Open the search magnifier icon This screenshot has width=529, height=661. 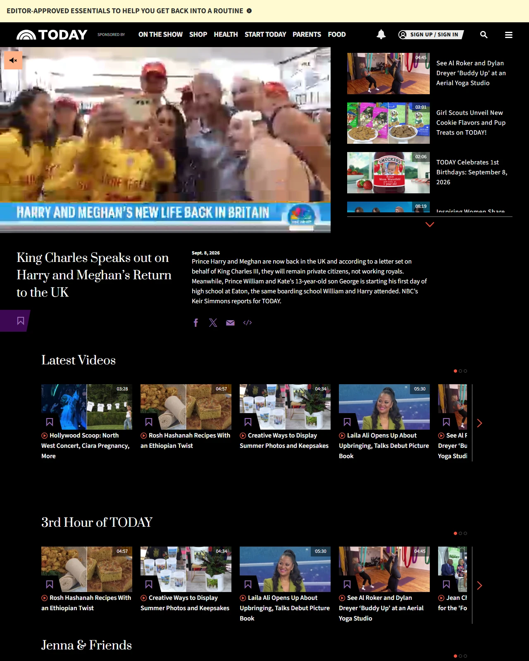pyautogui.click(x=484, y=35)
